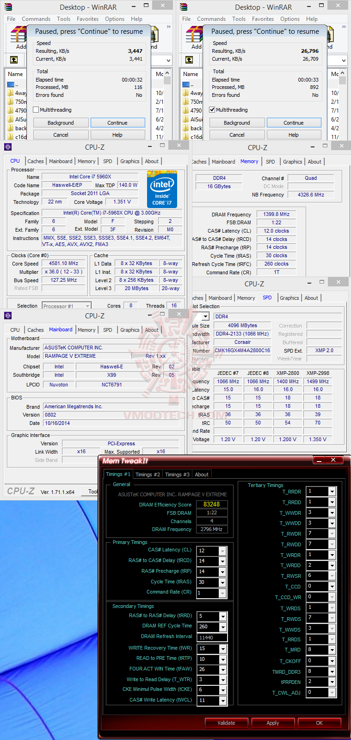The width and height of the screenshot is (351, 740).
Task: Click the CPU-Z icon on the CPU tab window
Action: [x=8, y=147]
